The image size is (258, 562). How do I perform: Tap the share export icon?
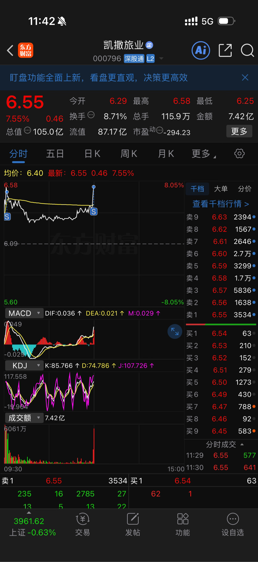225,50
